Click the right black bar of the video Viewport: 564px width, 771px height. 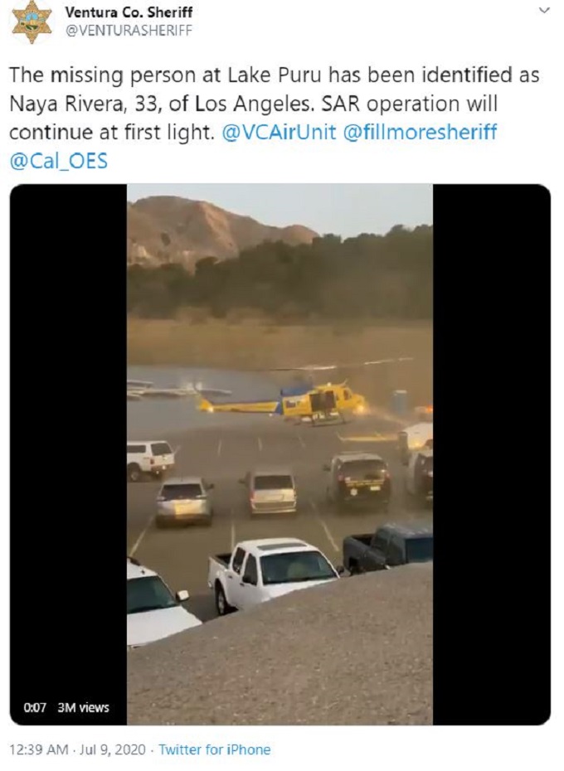[x=492, y=454]
